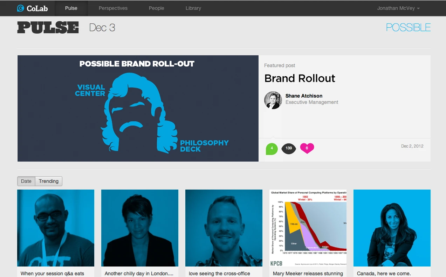Click the POSSIBLE Brand Roll-Out banner image
Viewport: 446px width, 277px height.
tap(138, 108)
